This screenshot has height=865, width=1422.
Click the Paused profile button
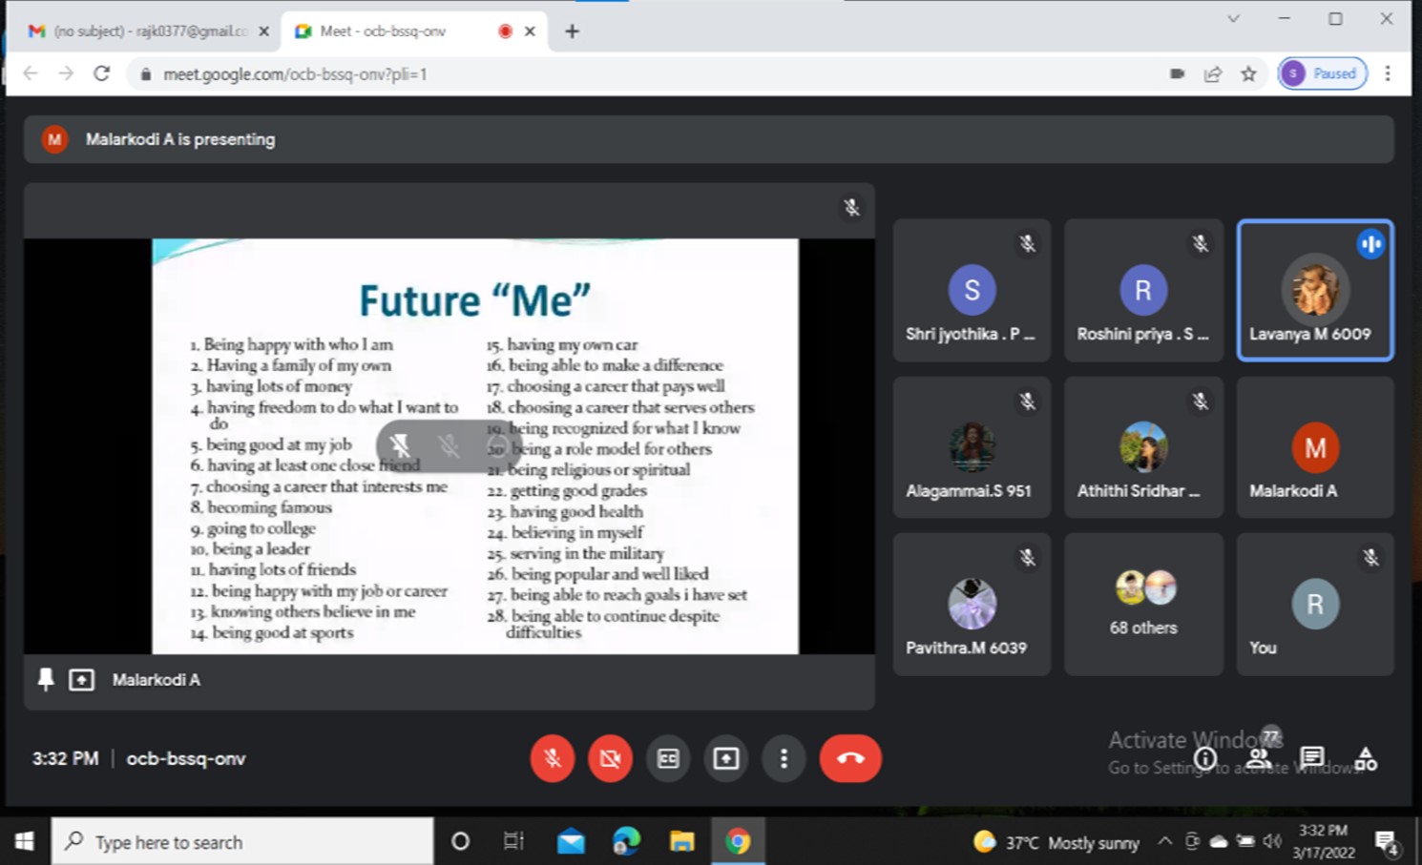click(1322, 74)
